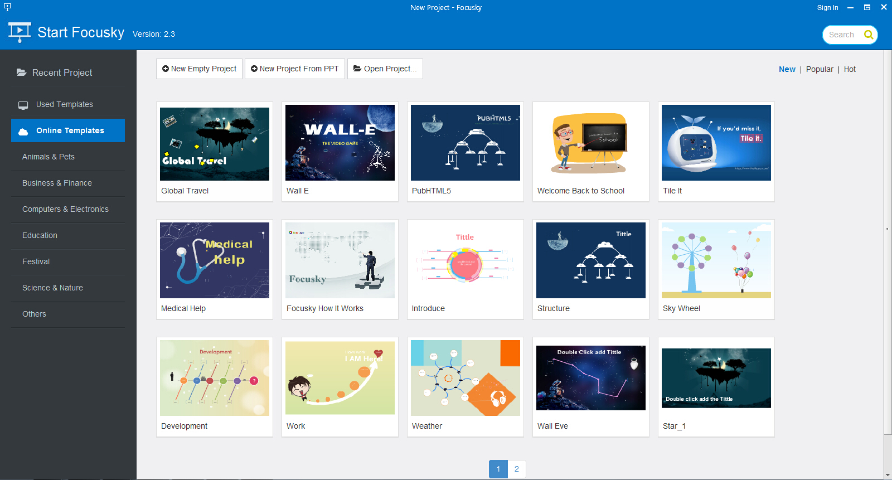This screenshot has width=892, height=480.
Task: Filter by Computers & Electronics category
Action: [68, 209]
